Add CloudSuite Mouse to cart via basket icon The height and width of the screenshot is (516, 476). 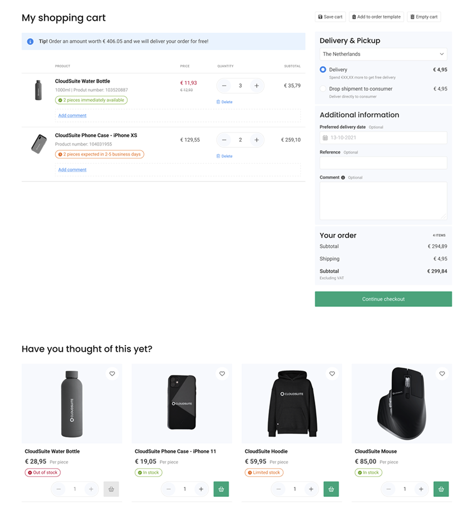(441, 489)
